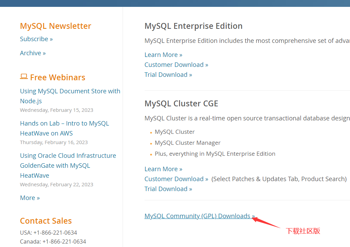Click the MySQL Cluster CGE heading
This screenshot has width=350, height=247.
point(181,104)
